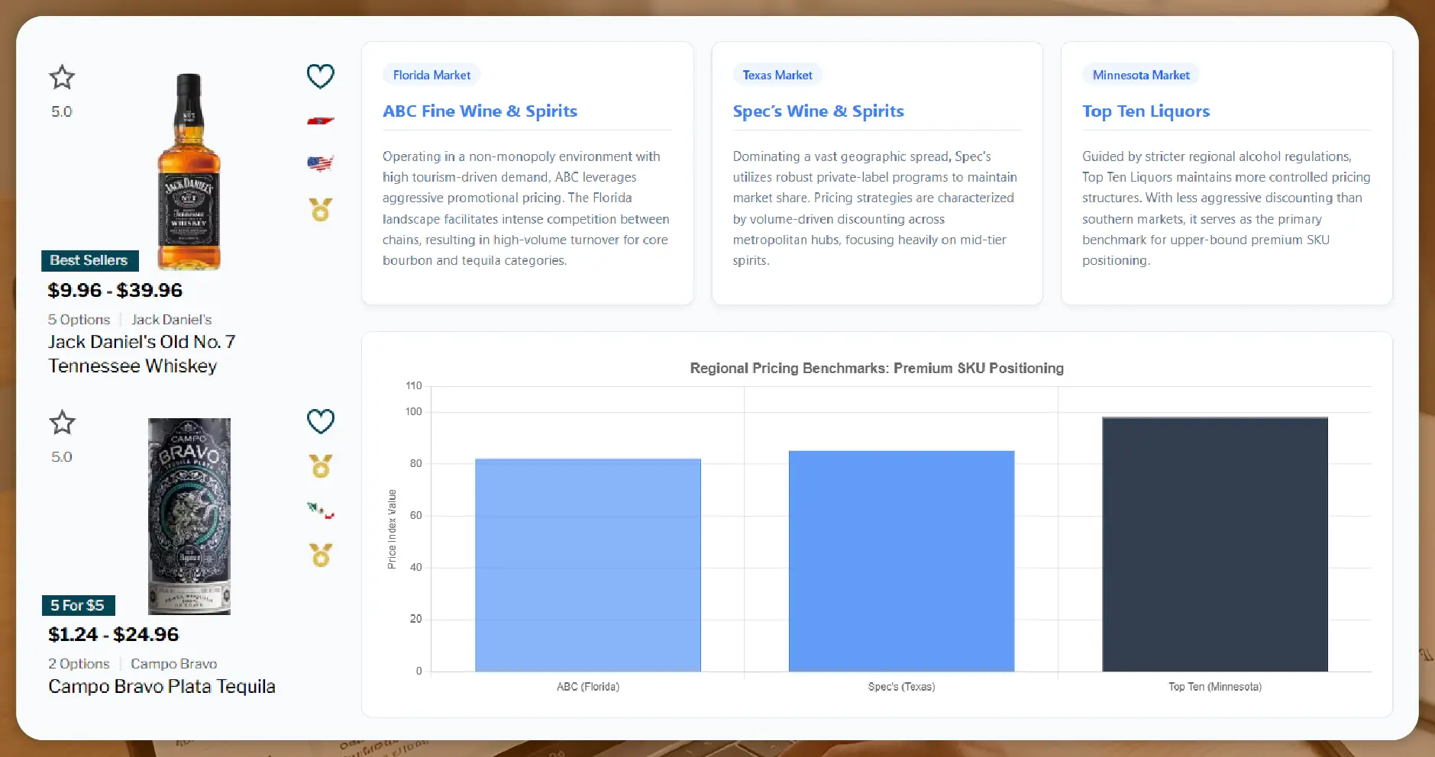Click the star rating icon for Campo Bravo
The width and height of the screenshot is (1435, 757).
click(62, 422)
